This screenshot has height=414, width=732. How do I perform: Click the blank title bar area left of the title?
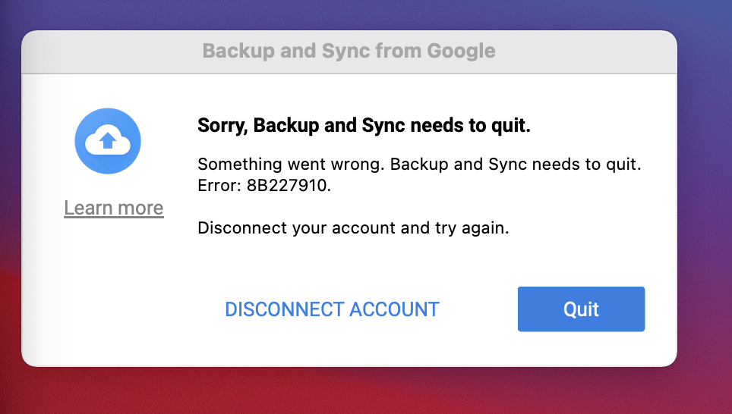114,52
